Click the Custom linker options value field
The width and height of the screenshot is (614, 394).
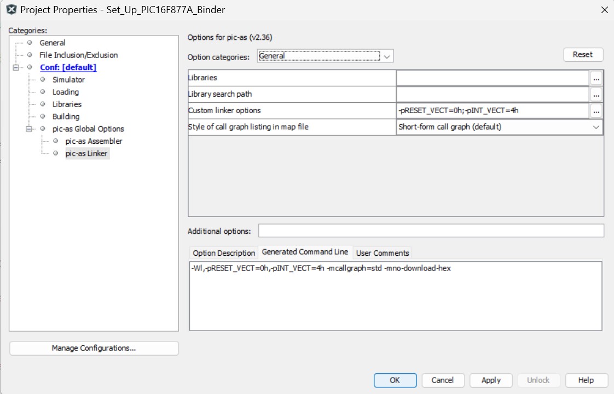click(493, 111)
